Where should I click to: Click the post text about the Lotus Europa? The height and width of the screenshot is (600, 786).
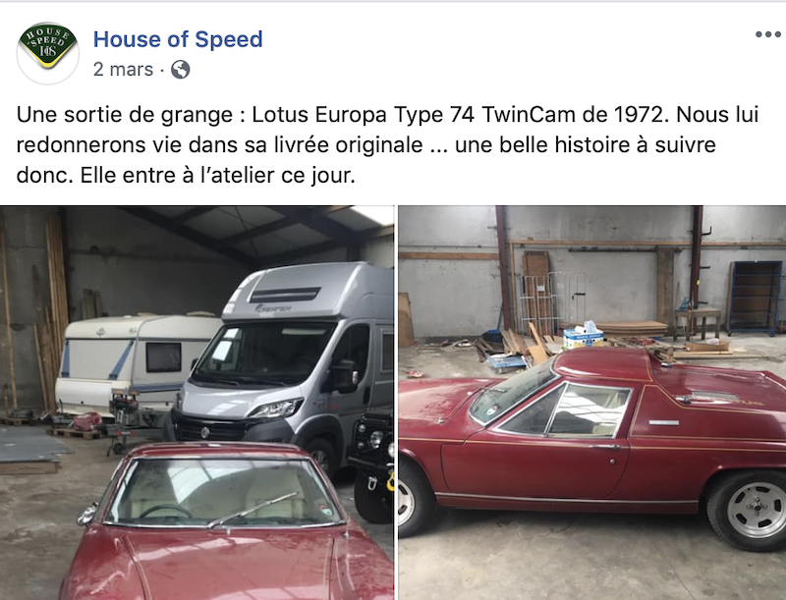tap(387, 144)
